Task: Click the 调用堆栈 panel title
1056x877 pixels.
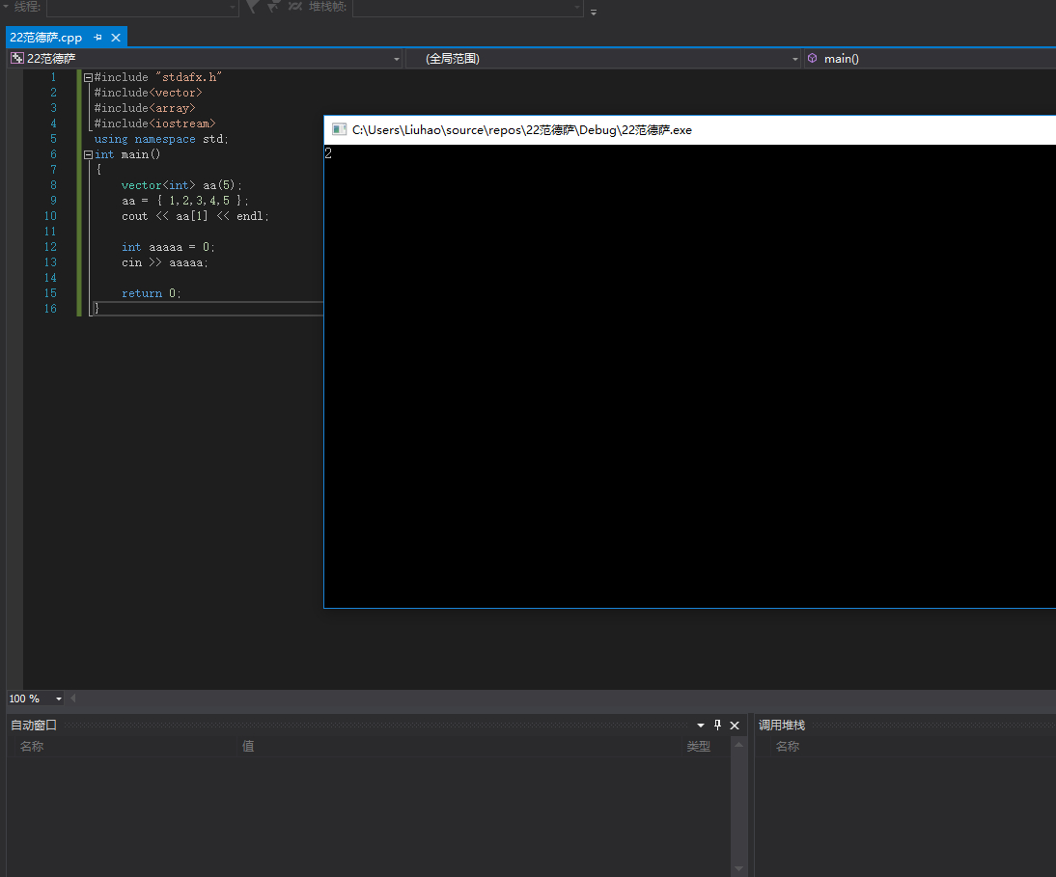Action: click(x=782, y=725)
